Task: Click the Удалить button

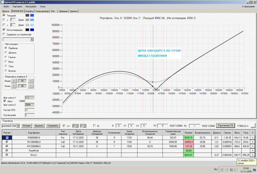Action: coord(39,126)
